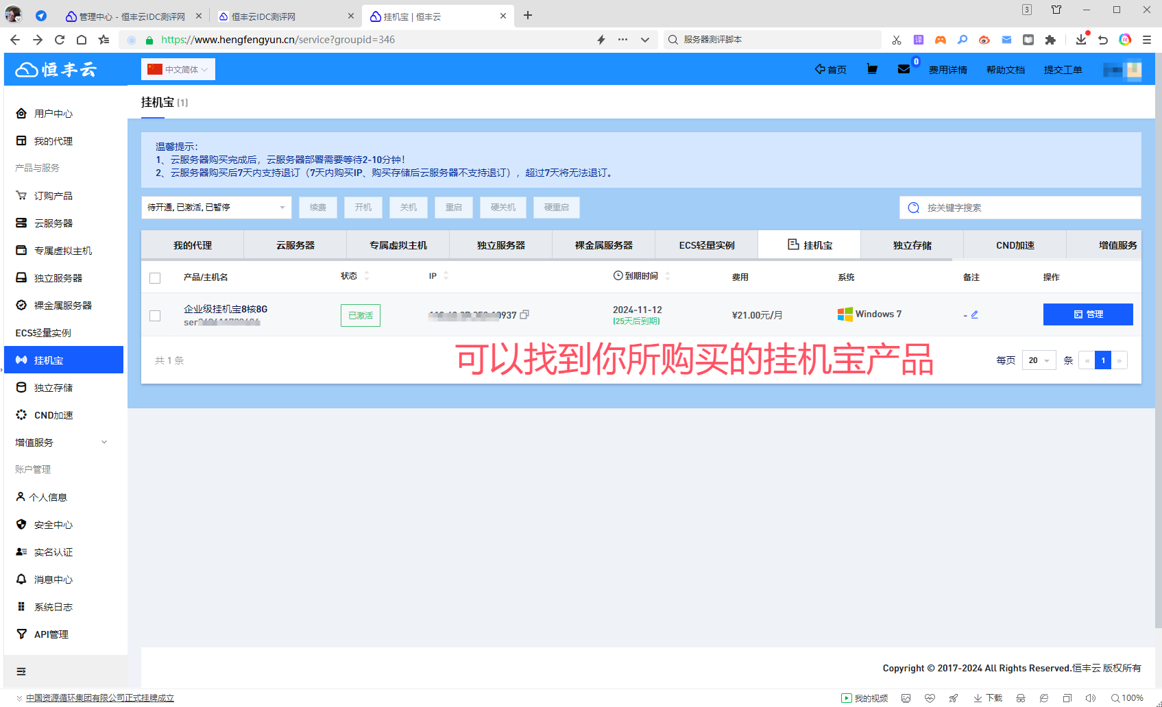Open the address bar dropdown chevron
Image resolution: width=1162 pixels, height=707 pixels.
pos(644,40)
